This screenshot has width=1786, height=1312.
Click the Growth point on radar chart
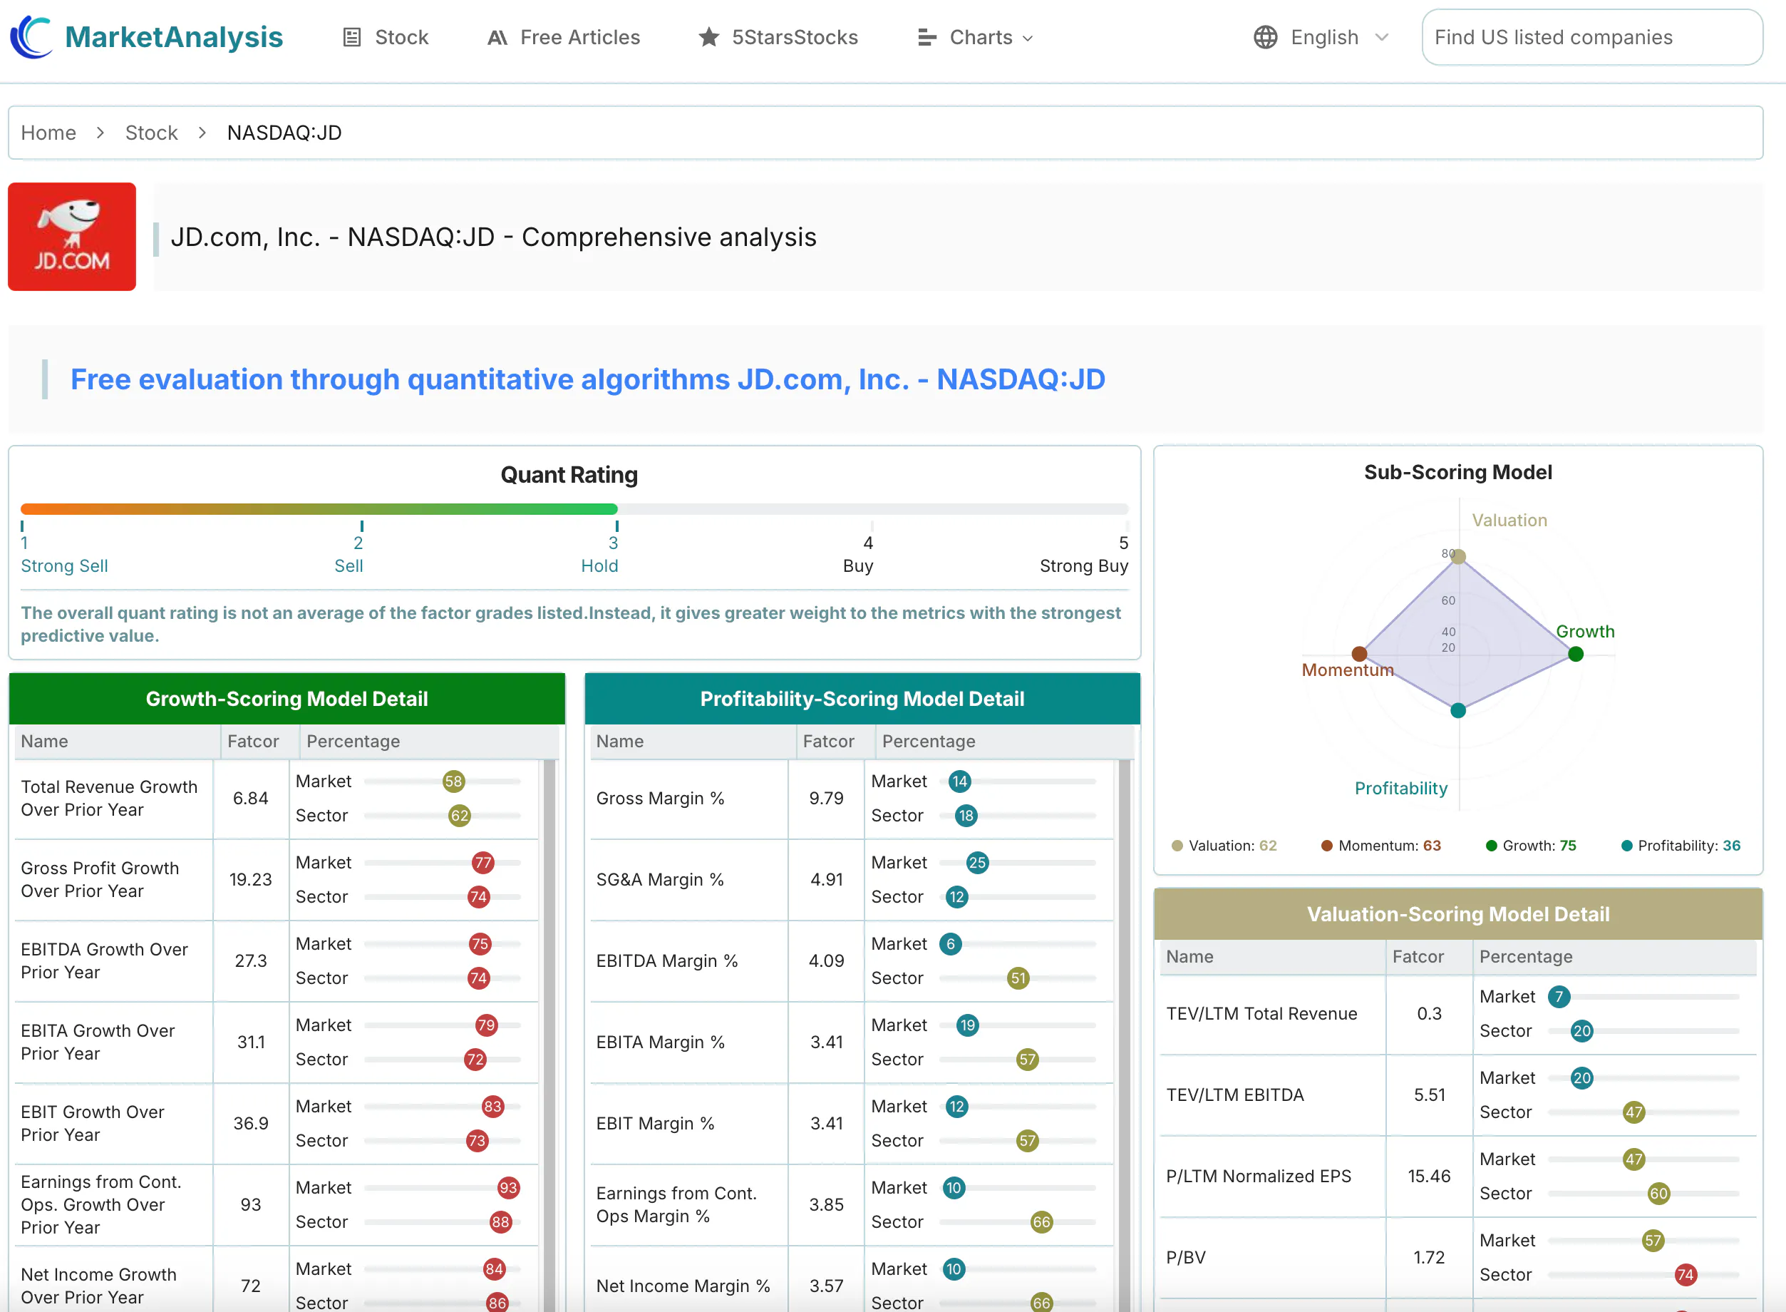[1576, 655]
